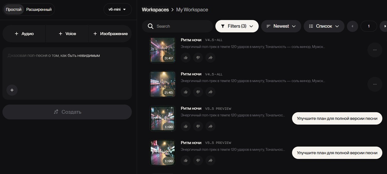387x174 pixels.
Task: Open the Список view dropdown
Action: pyautogui.click(x=324, y=26)
